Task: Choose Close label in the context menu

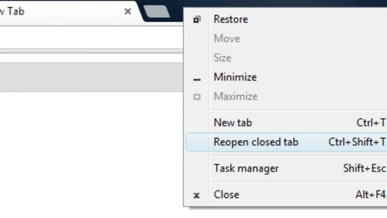Action: point(226,194)
